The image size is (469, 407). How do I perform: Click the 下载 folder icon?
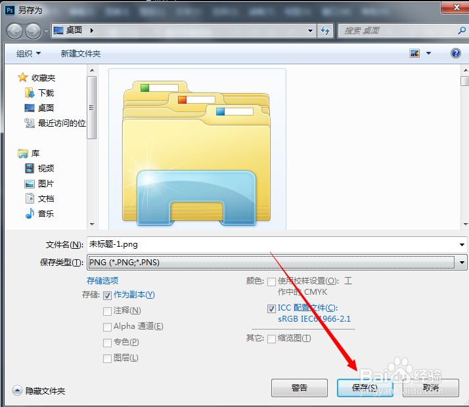coord(30,93)
